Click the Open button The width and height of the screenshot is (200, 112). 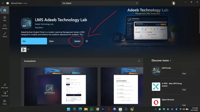tap(59, 41)
